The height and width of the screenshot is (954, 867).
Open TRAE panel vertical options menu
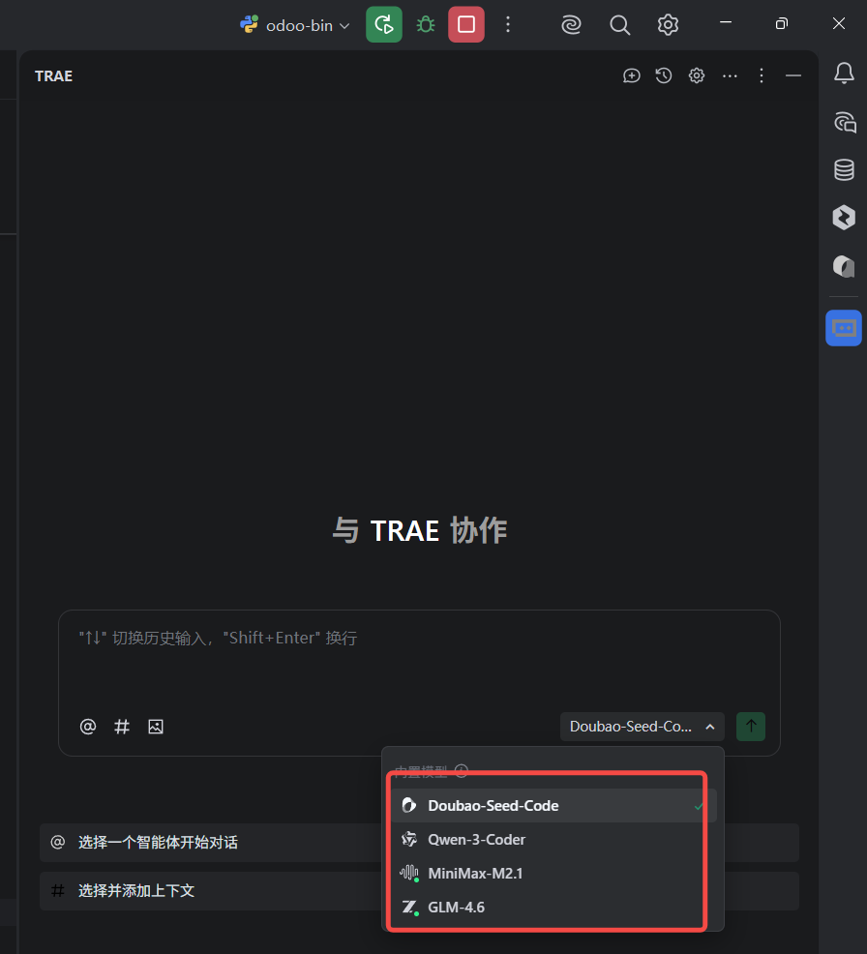point(762,75)
